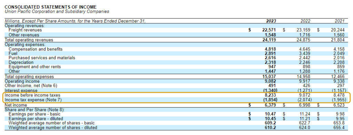Click Income before income taxes value 8,233

coord(271,95)
